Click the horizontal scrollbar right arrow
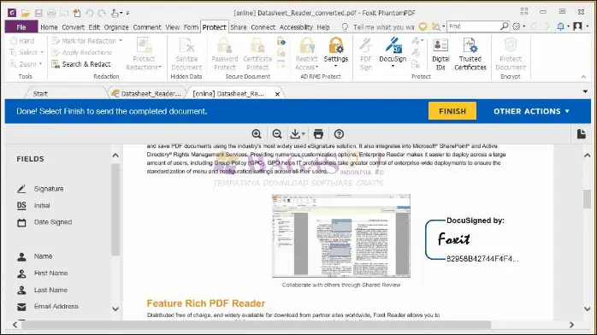 (571, 325)
